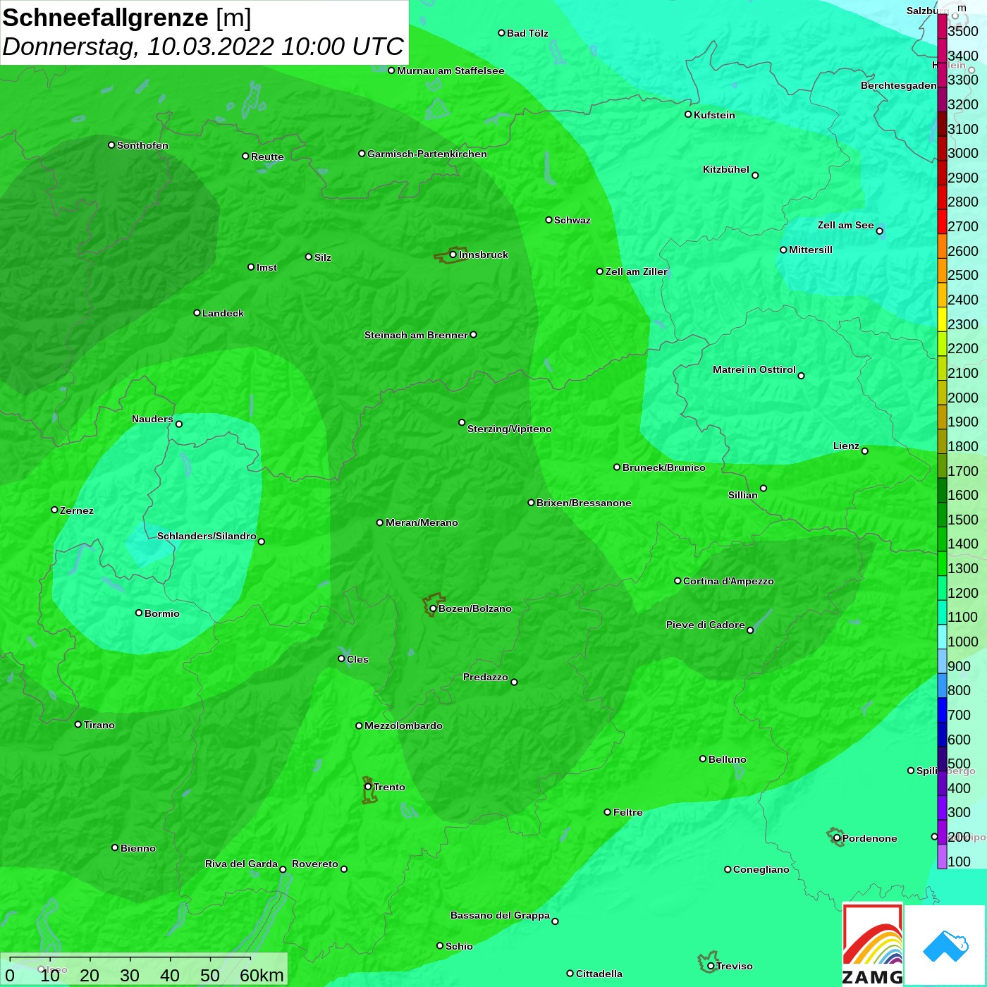Image resolution: width=987 pixels, height=987 pixels.
Task: Click the 60km scale bar label
Action: click(x=262, y=975)
